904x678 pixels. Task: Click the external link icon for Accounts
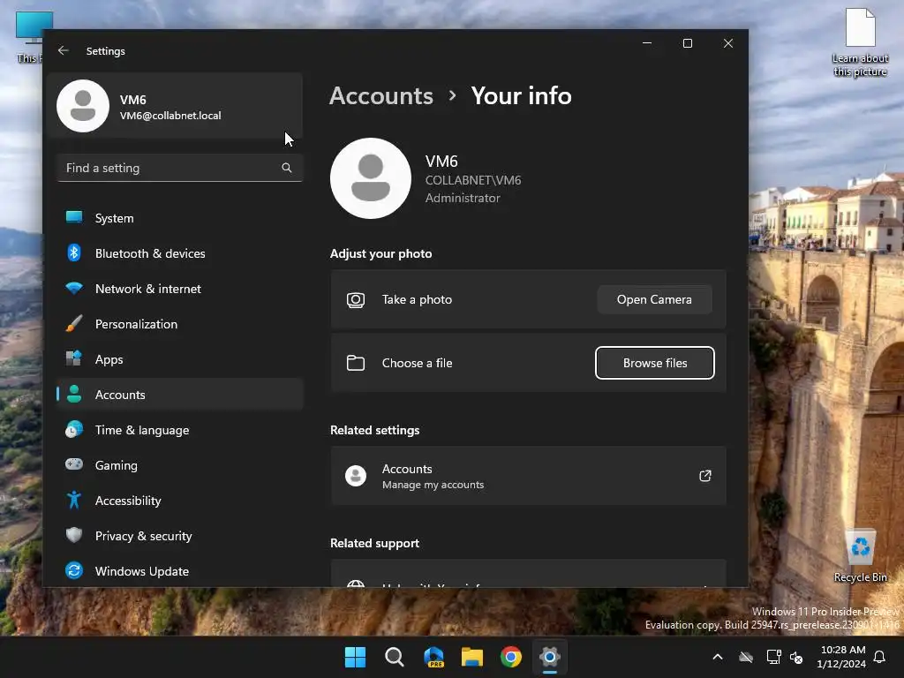tap(704, 476)
